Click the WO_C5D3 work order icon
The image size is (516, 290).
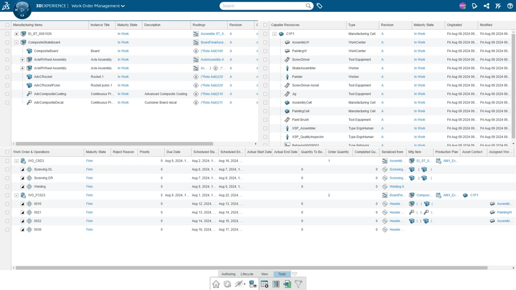coord(23,161)
